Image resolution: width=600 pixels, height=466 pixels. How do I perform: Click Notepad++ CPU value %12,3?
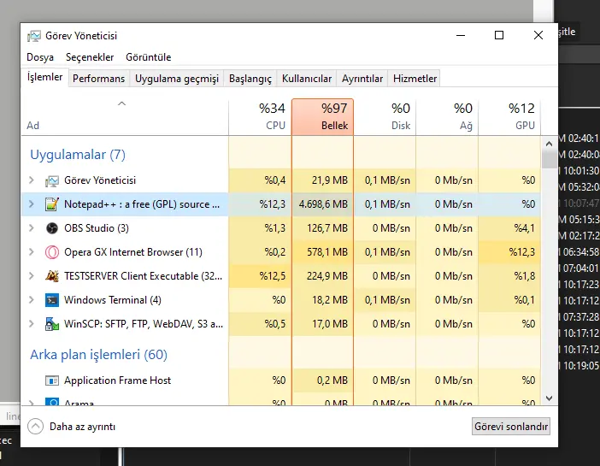[273, 204]
